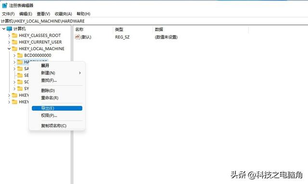Select HKEY_CURRENT_USER label in tree
The image size is (308, 184).
pyautogui.click(x=40, y=42)
